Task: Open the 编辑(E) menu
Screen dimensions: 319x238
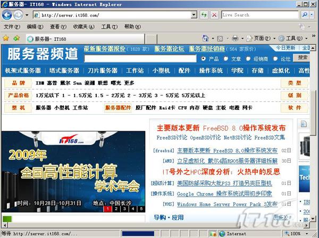Action: click(x=35, y=27)
